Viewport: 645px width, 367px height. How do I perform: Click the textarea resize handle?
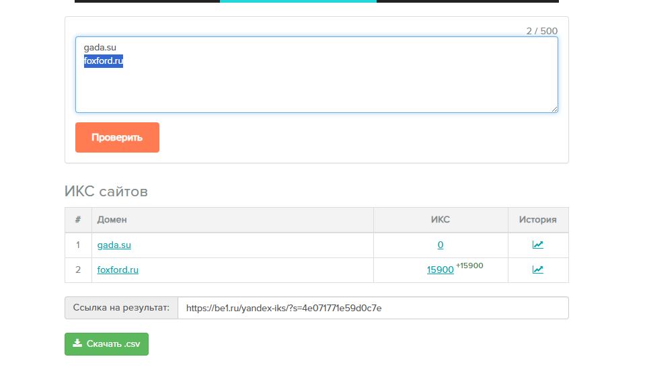tap(554, 109)
